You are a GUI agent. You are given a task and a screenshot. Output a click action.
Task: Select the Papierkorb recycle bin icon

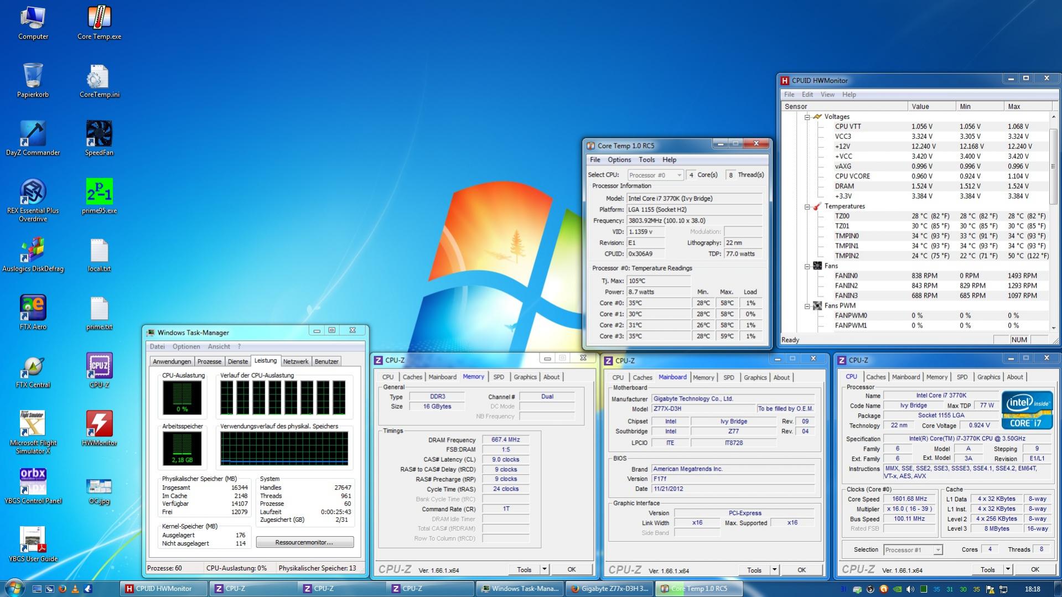33,81
